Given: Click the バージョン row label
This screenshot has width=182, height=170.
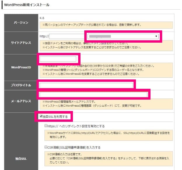Looking at the screenshot, I should tap(21, 22).
